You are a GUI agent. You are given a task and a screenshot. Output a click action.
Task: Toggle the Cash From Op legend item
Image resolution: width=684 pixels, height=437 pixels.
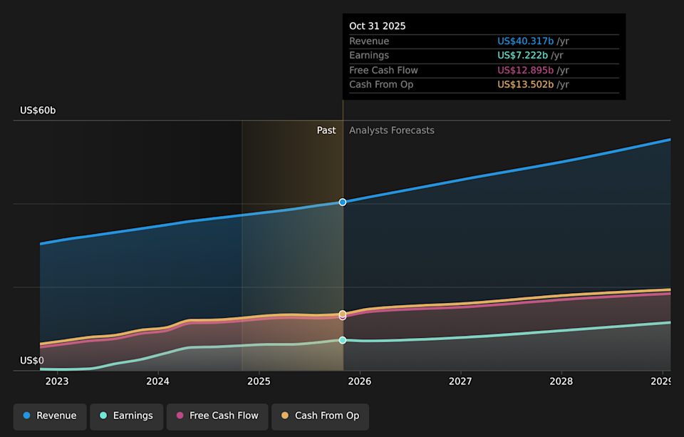(320, 416)
